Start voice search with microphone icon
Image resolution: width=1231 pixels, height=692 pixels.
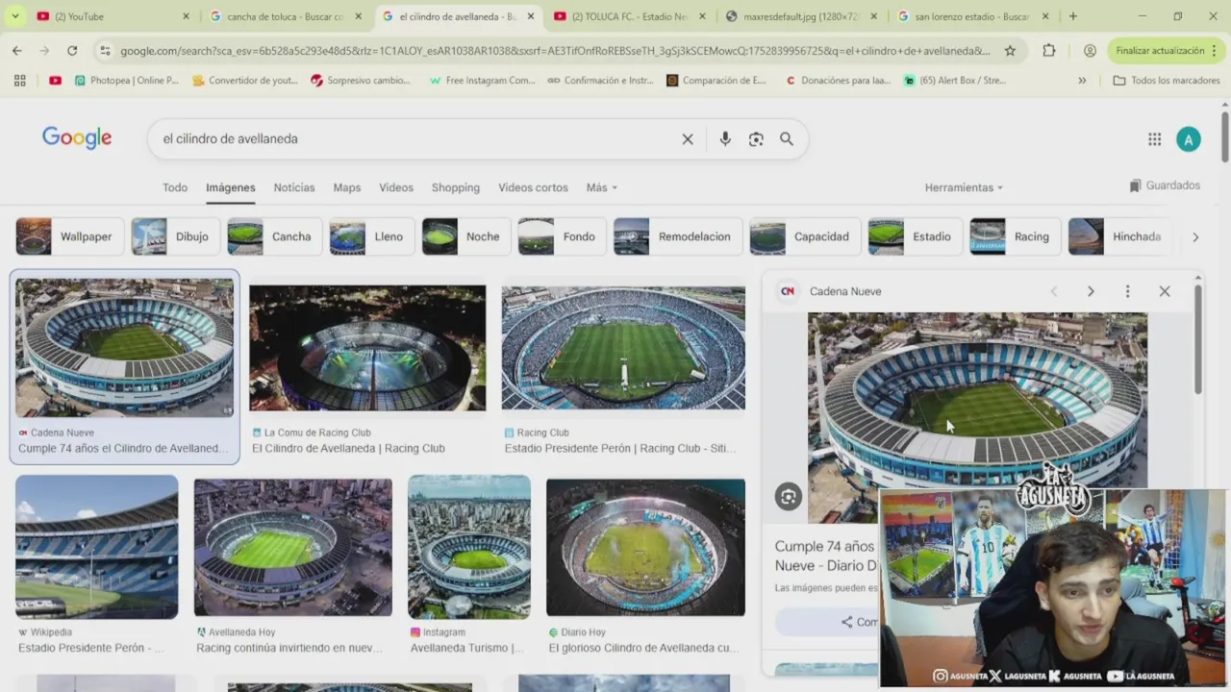(x=725, y=139)
